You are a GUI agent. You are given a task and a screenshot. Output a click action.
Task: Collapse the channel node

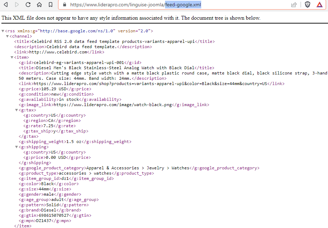pyautogui.click(x=7, y=36)
